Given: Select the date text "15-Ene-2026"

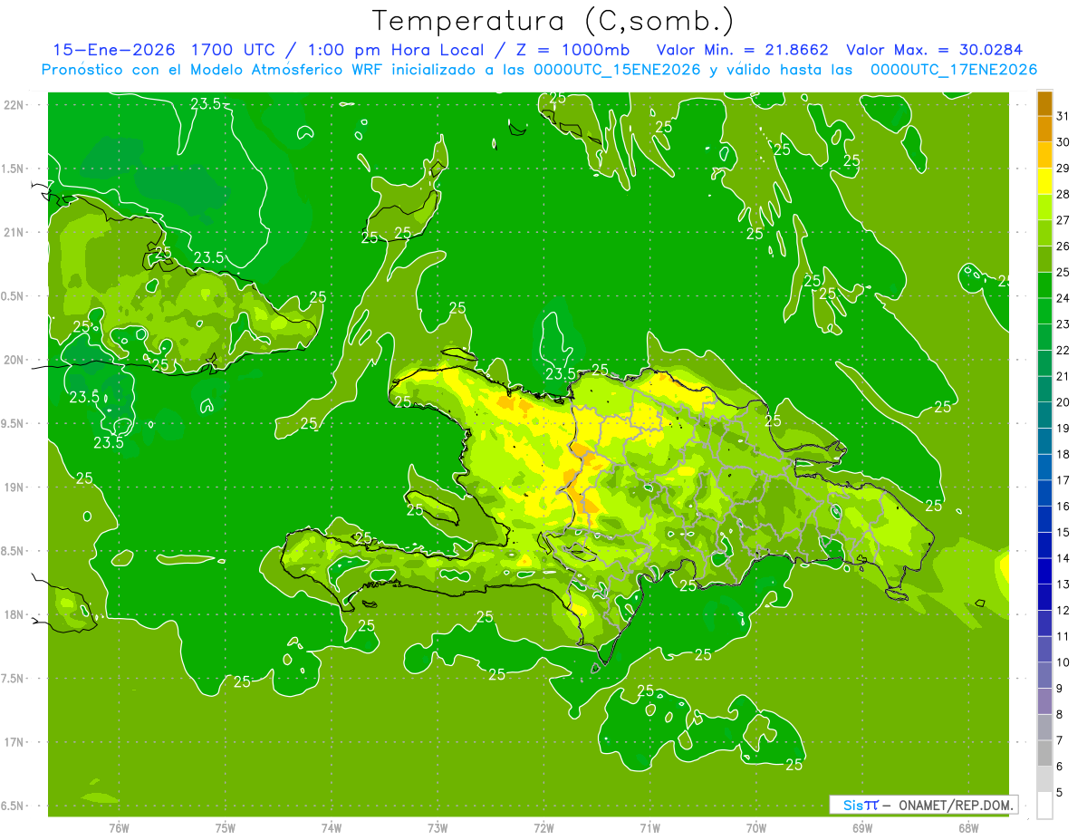Looking at the screenshot, I should (x=113, y=50).
